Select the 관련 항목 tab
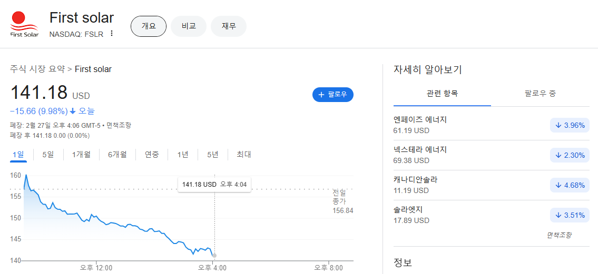The height and width of the screenshot is (274, 598). point(443,94)
